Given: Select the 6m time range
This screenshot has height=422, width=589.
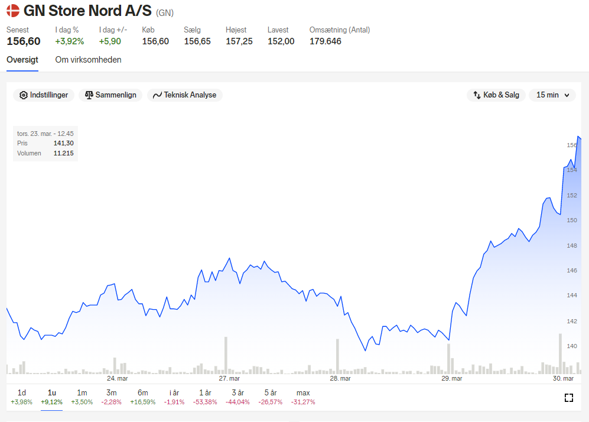Looking at the screenshot, I should (143, 397).
